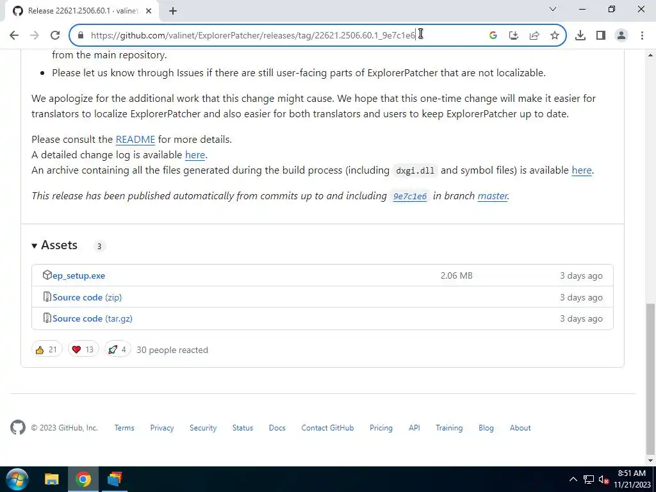Click the padlock site info icon
Image resolution: width=656 pixels, height=492 pixels.
(81, 35)
